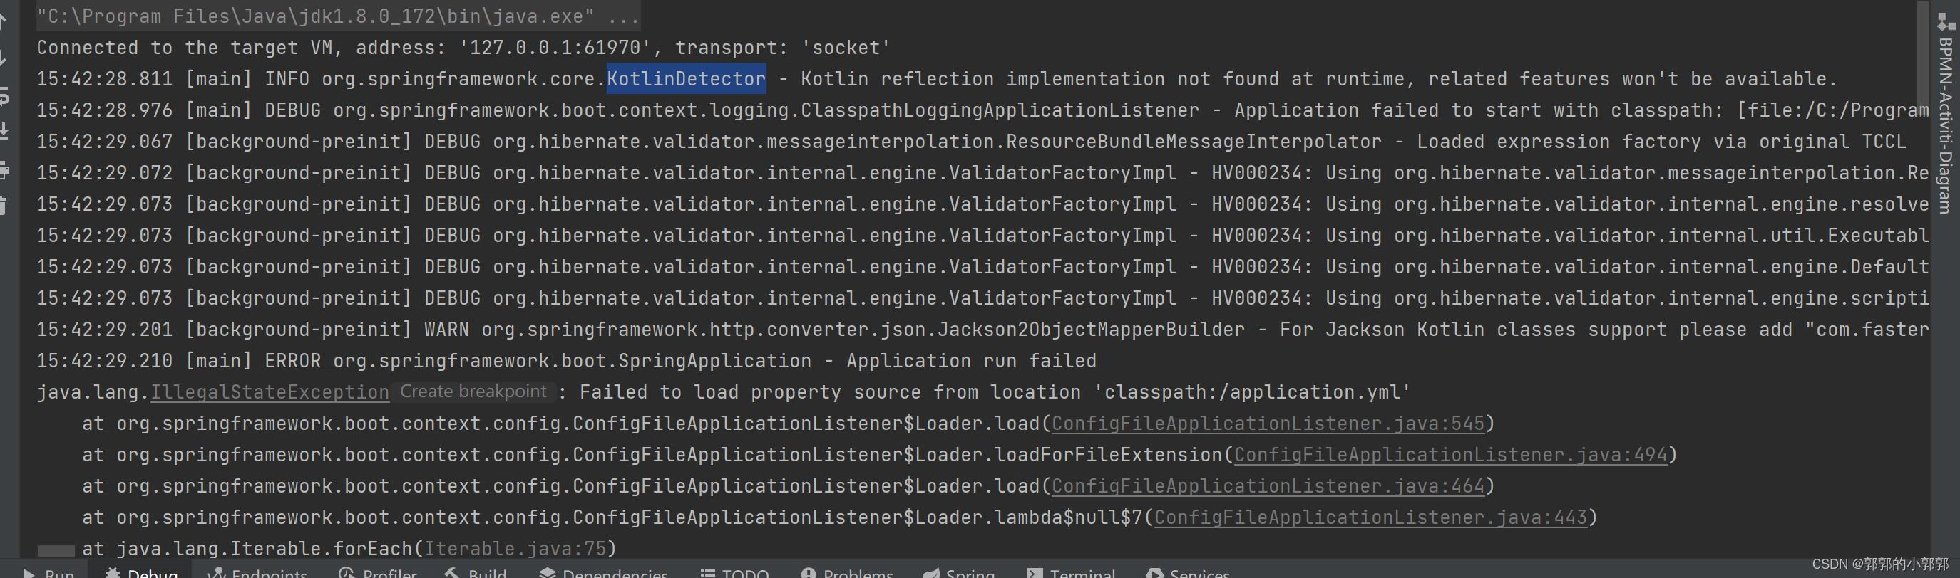The width and height of the screenshot is (1960, 578).
Task: Open the Endpoints tool window
Action: coord(259,573)
